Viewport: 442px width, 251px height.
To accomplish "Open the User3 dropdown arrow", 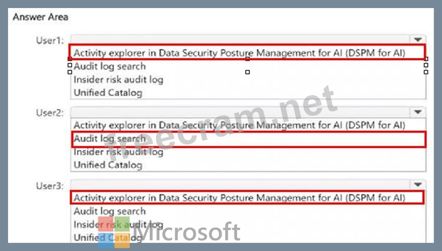I will [x=417, y=185].
